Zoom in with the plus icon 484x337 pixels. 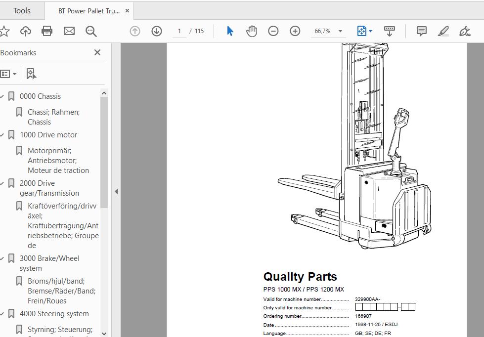point(295,31)
